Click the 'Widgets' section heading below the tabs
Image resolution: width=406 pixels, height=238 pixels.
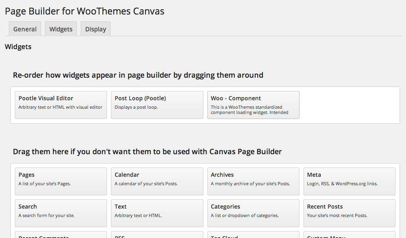tap(18, 47)
